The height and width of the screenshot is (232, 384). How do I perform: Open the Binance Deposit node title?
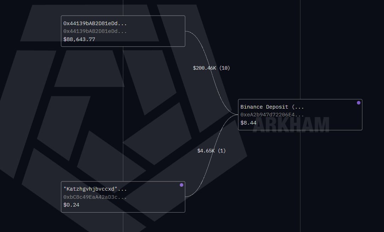point(272,107)
